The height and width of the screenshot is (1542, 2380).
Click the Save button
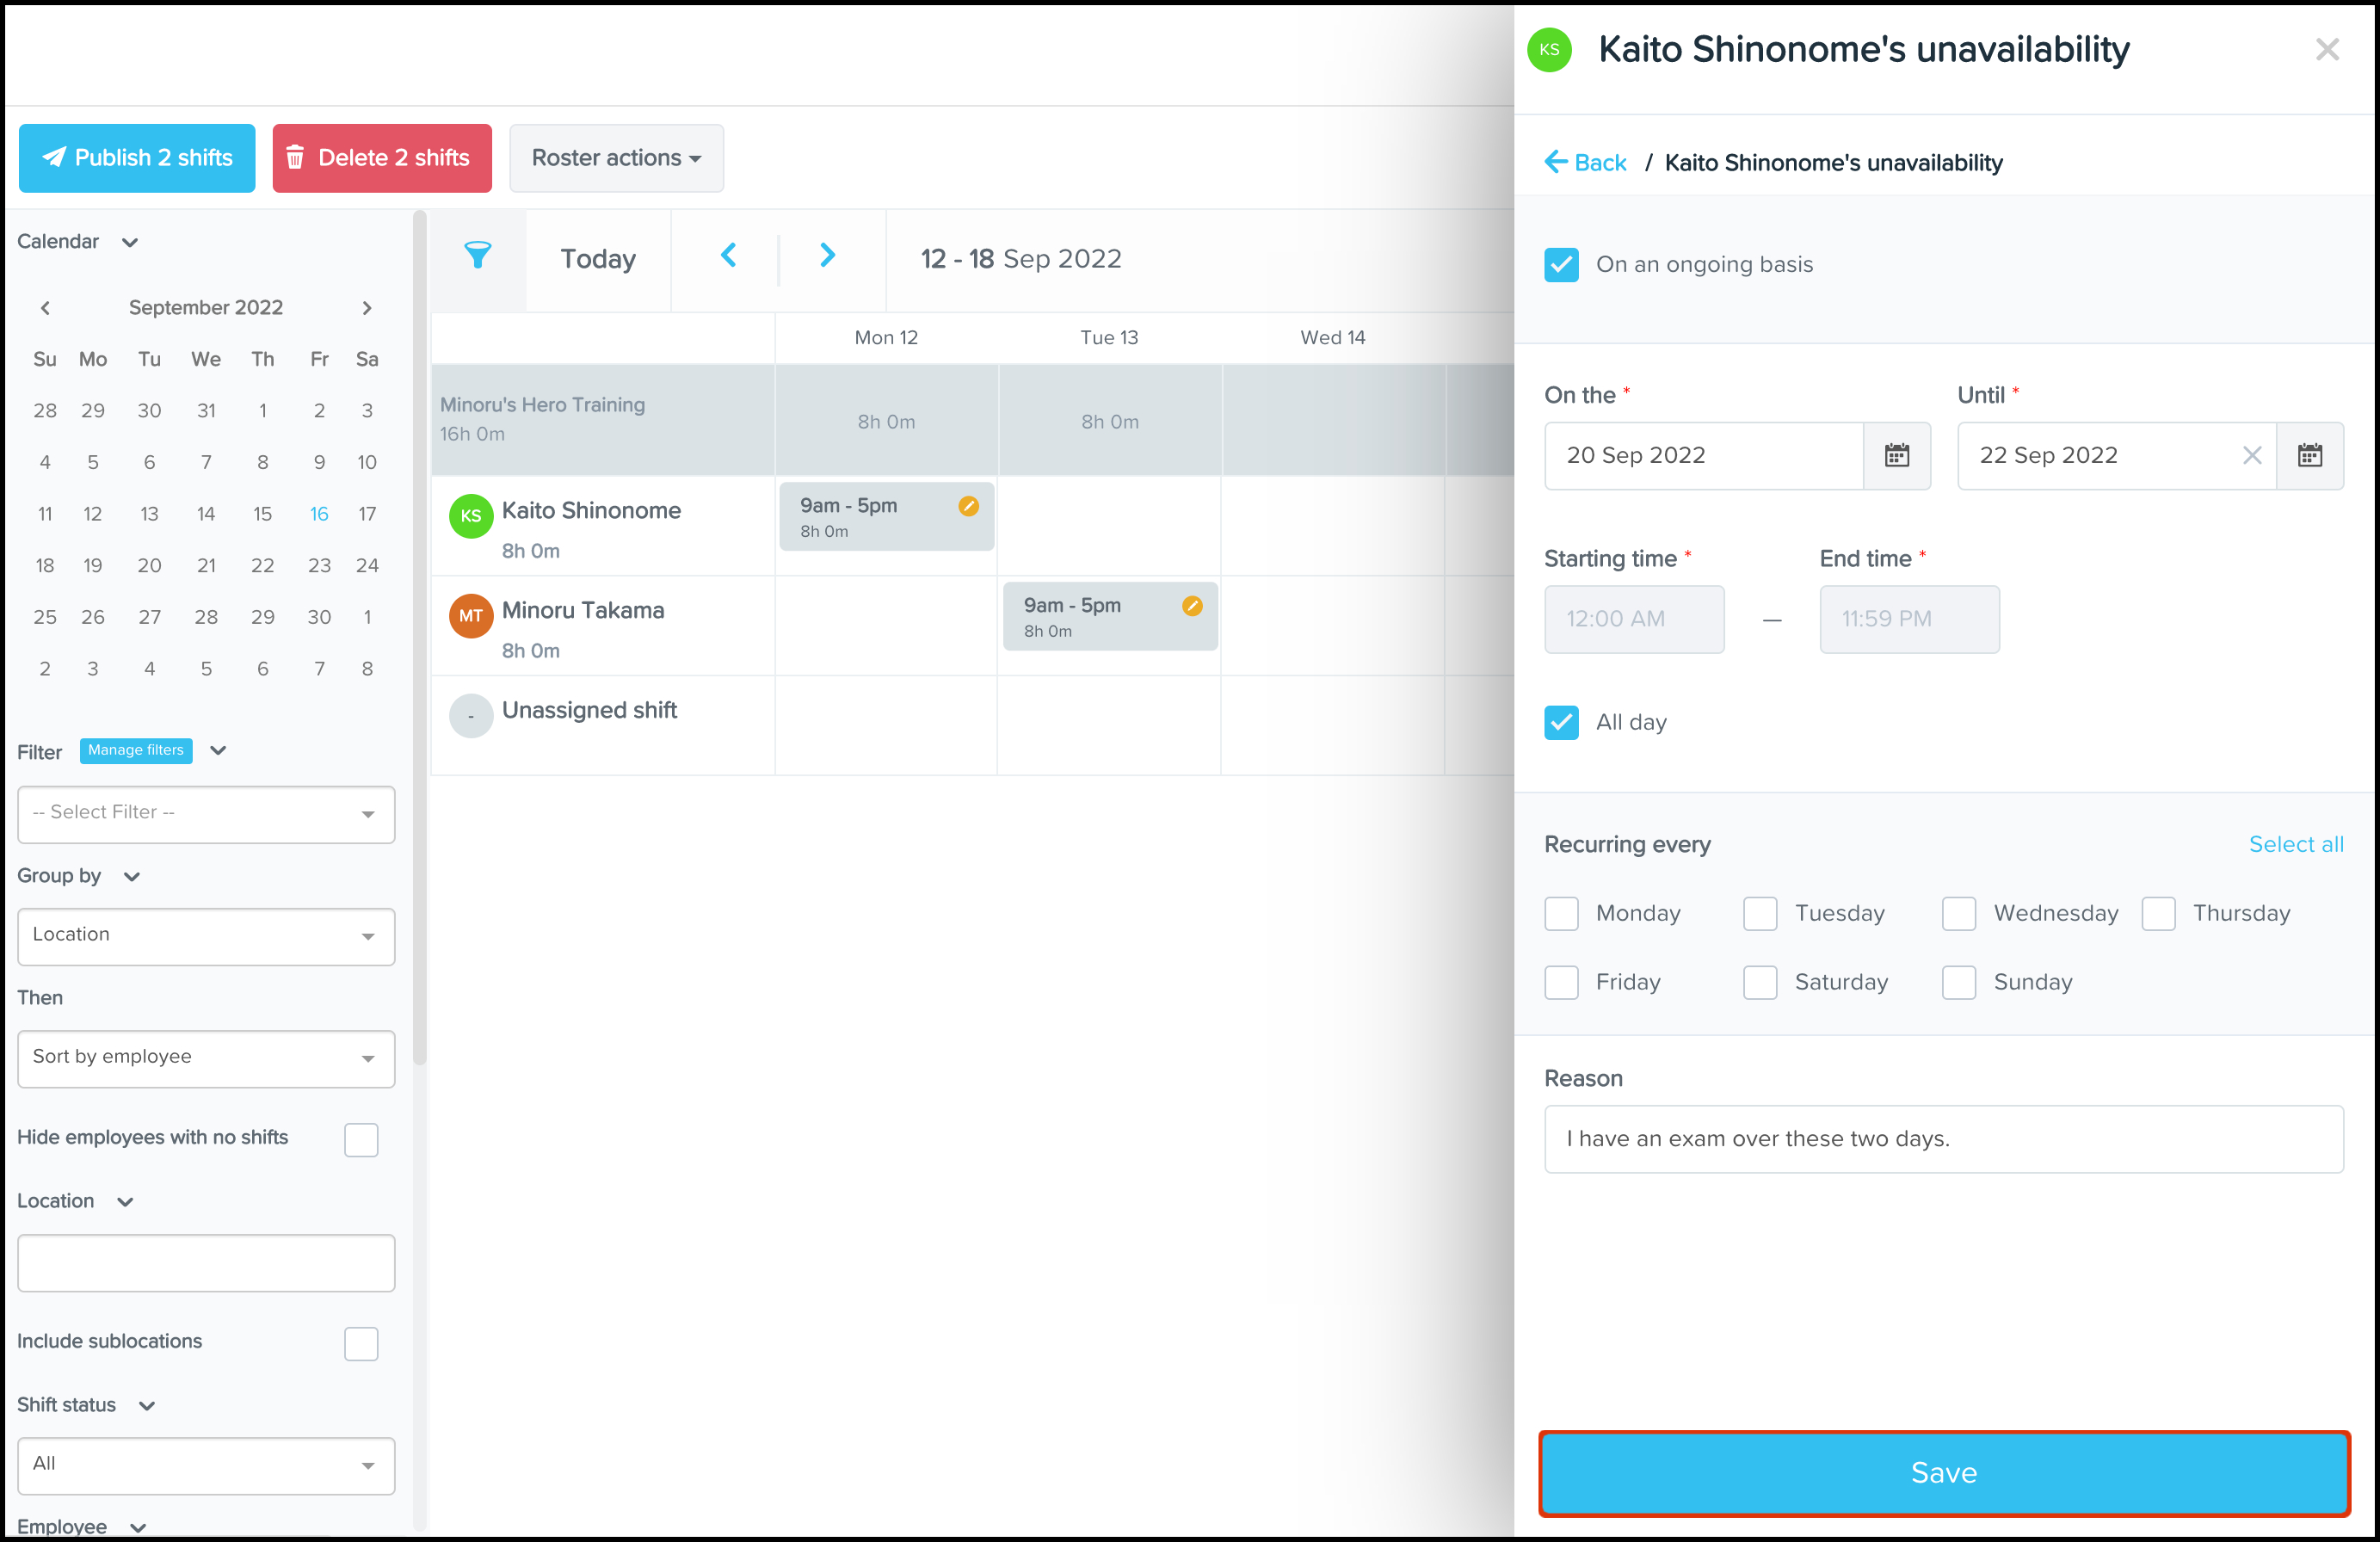click(x=1943, y=1472)
